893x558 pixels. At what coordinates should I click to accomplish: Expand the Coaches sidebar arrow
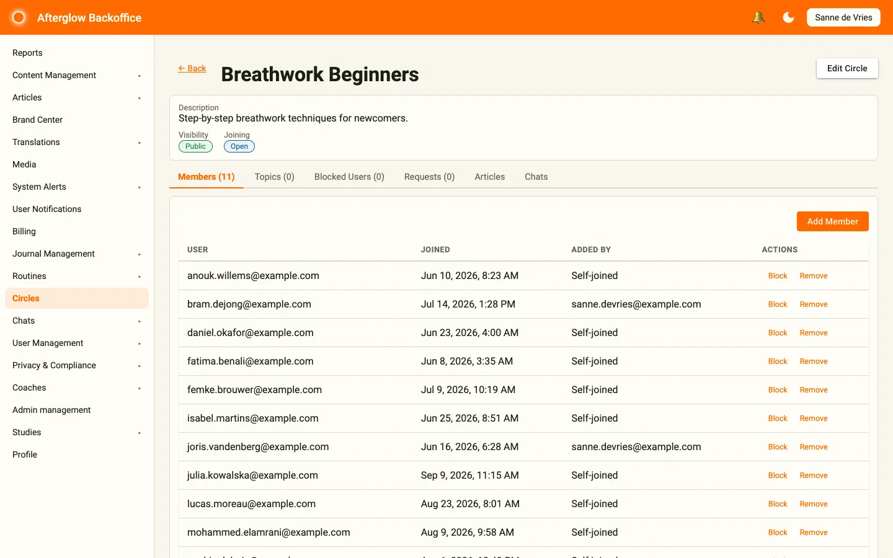pos(140,388)
